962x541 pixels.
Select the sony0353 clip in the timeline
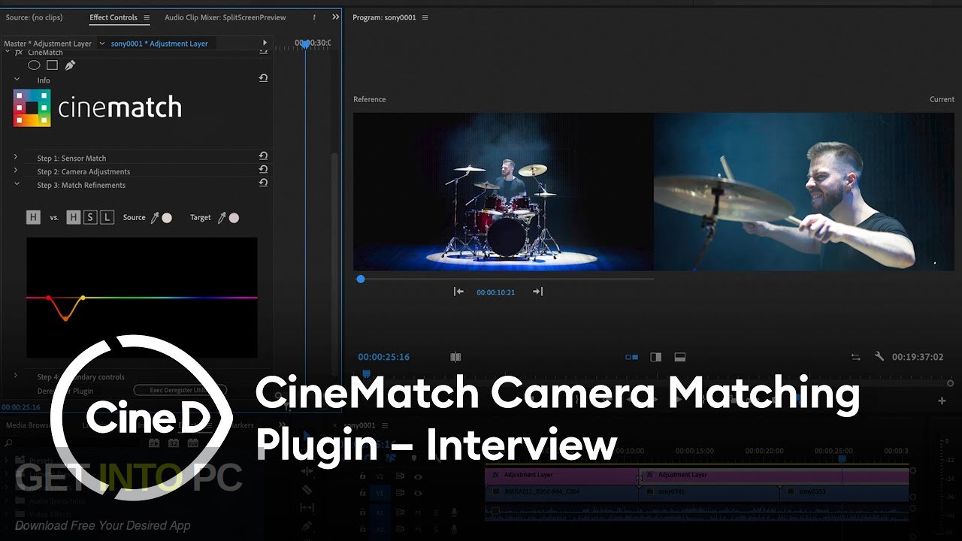click(844, 492)
